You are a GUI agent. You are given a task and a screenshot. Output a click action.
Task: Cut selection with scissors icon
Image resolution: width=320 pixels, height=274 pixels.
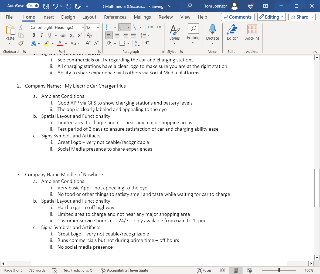(x=21, y=27)
